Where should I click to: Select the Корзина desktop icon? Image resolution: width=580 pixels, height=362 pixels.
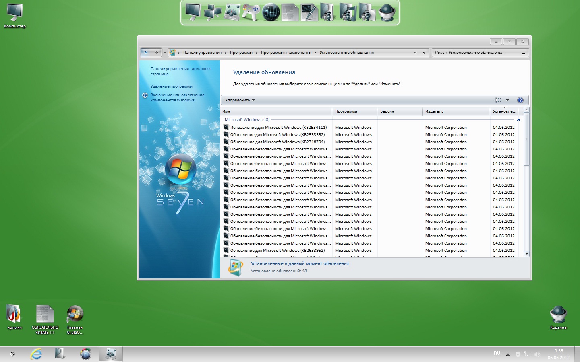coord(558,317)
